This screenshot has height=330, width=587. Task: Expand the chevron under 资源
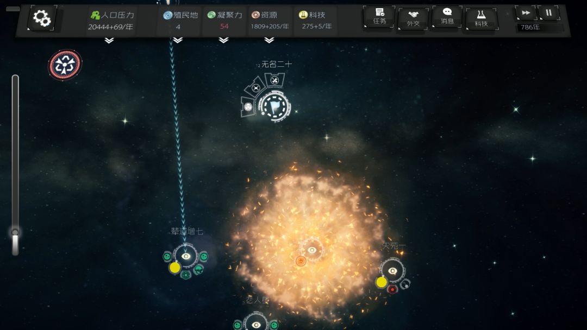(269, 40)
